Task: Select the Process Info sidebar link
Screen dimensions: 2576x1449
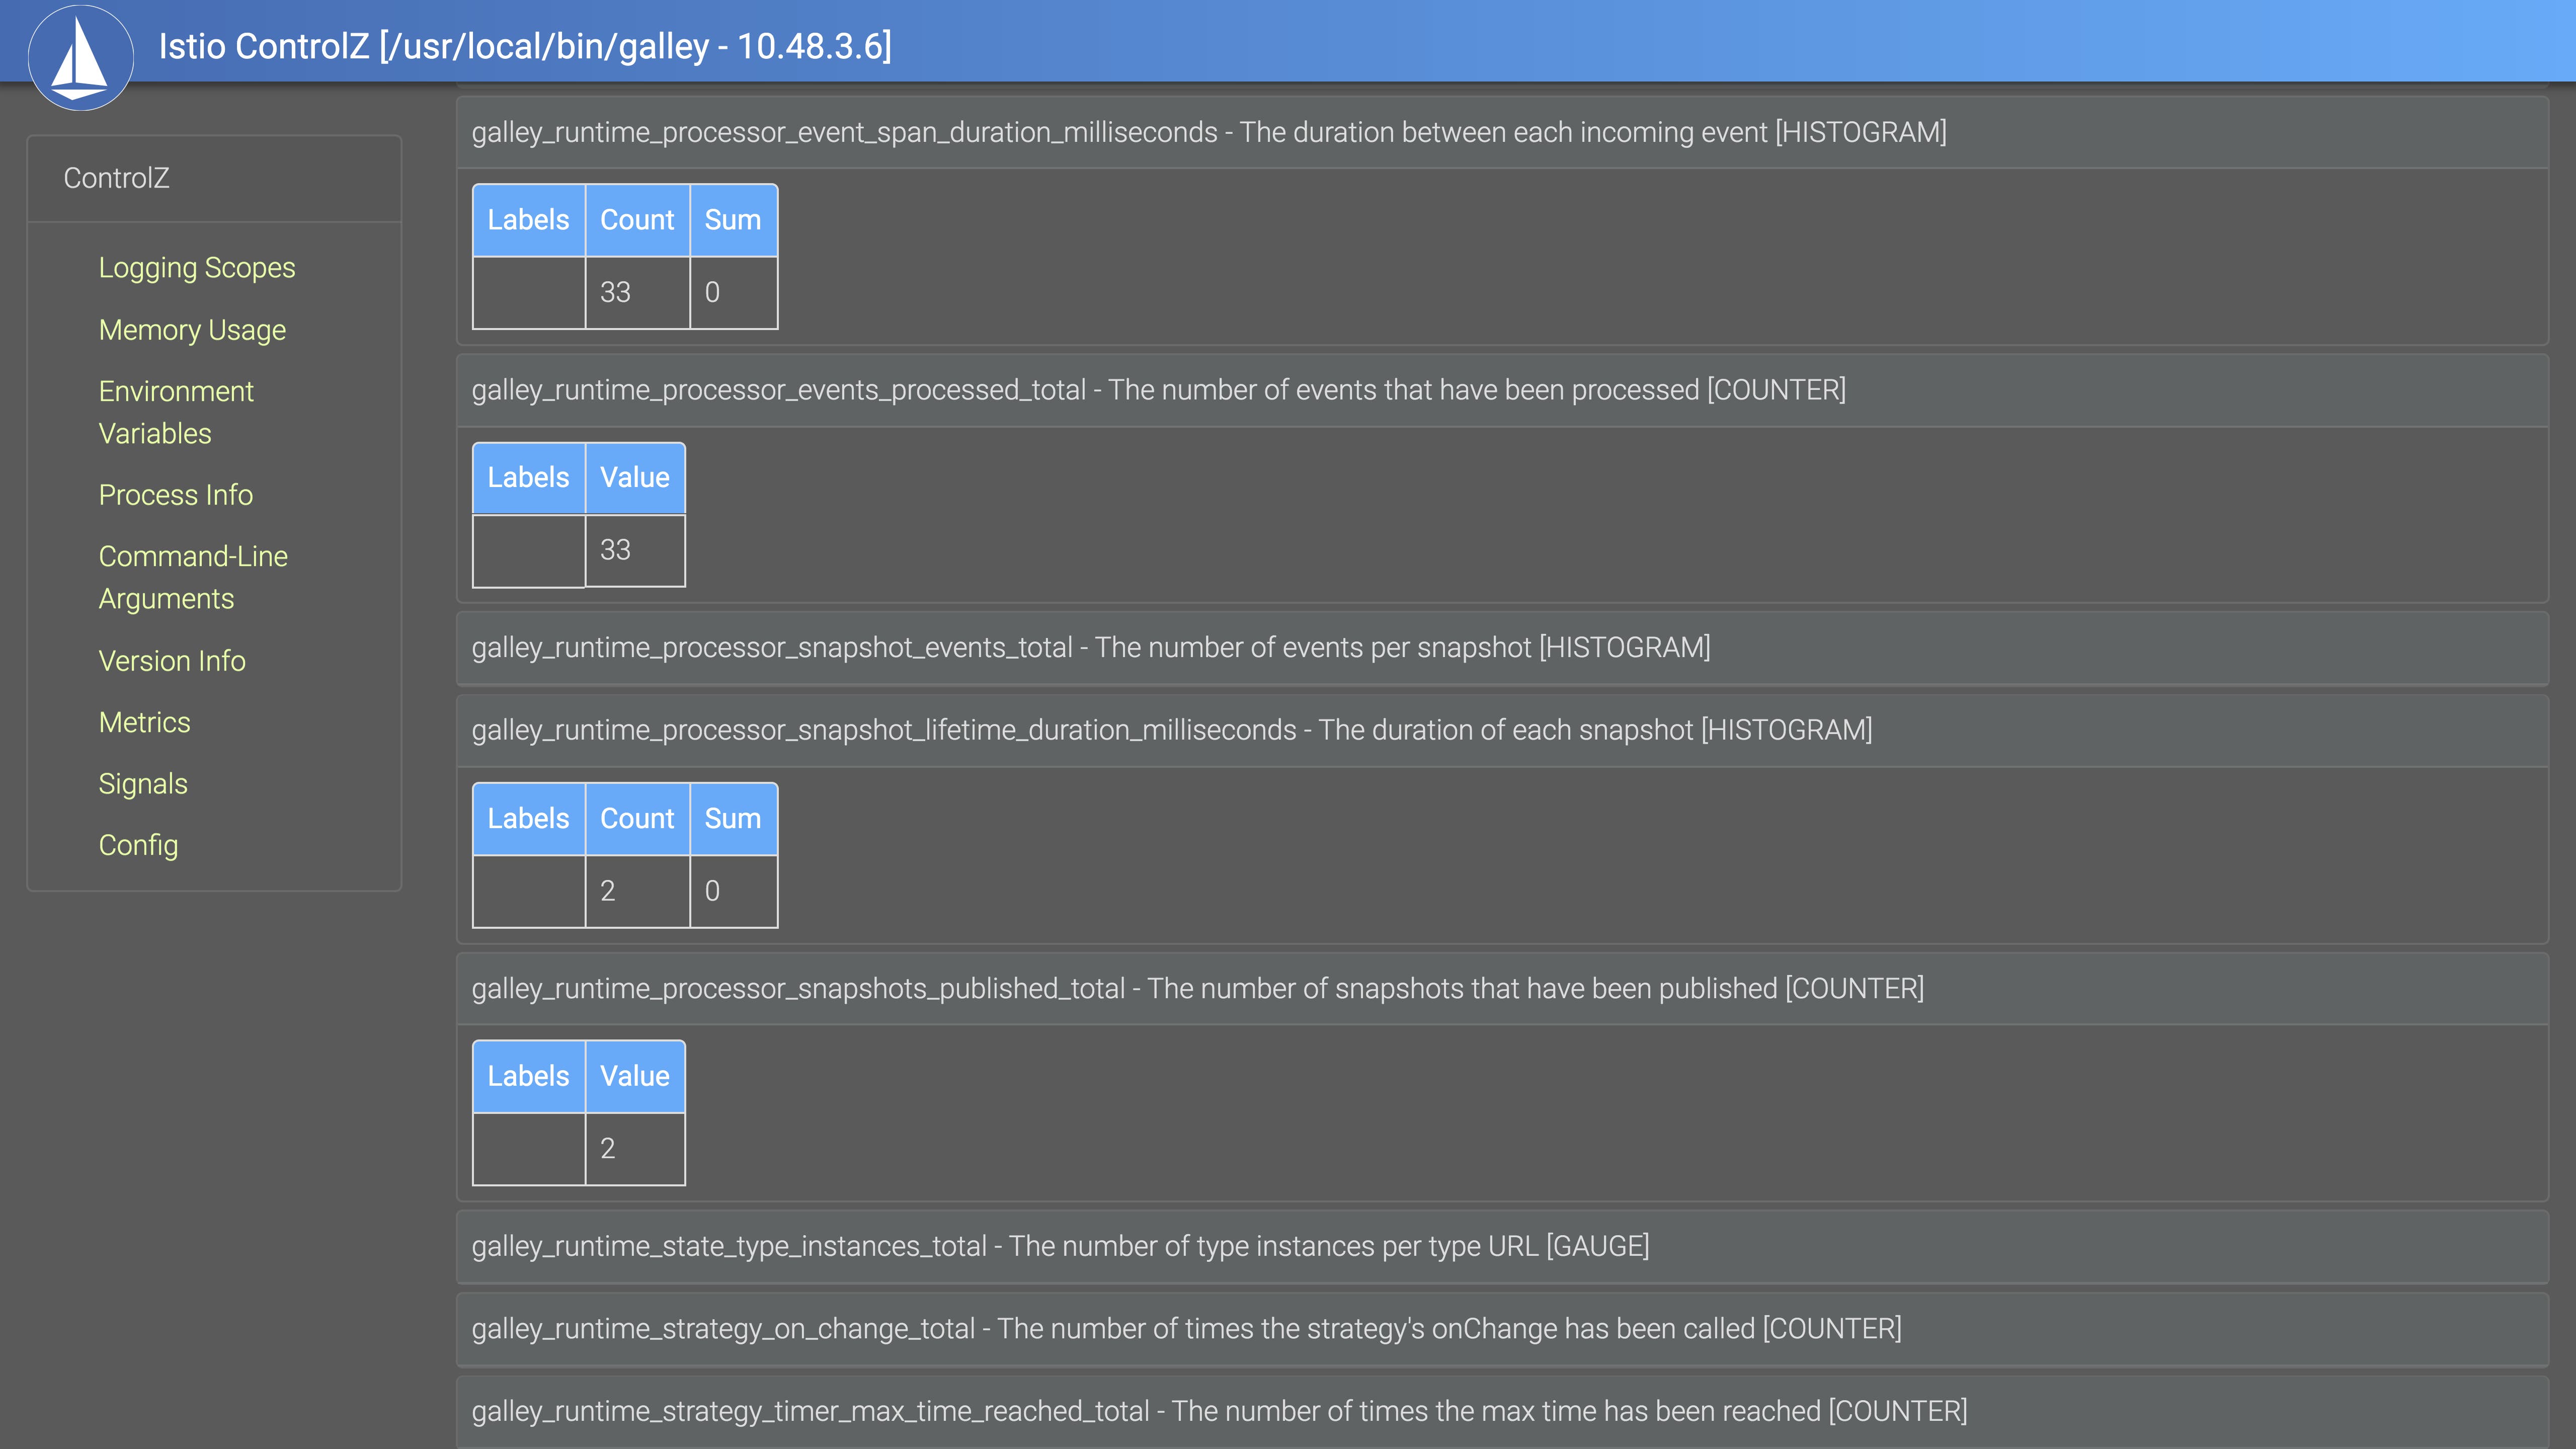Action: click(x=175, y=495)
